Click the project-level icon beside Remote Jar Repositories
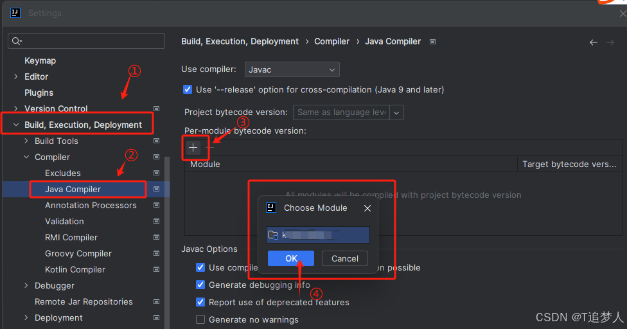 click(157, 302)
